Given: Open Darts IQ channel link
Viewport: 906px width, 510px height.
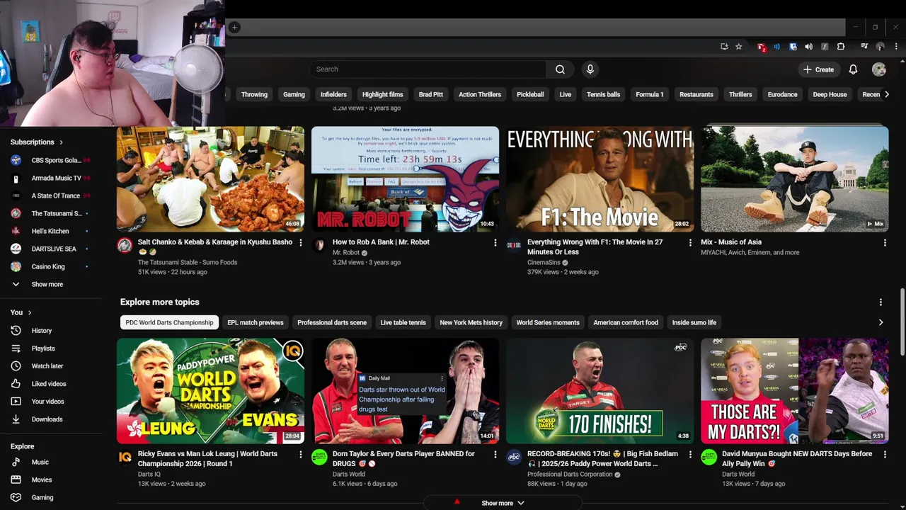Looking at the screenshot, I should click(149, 475).
